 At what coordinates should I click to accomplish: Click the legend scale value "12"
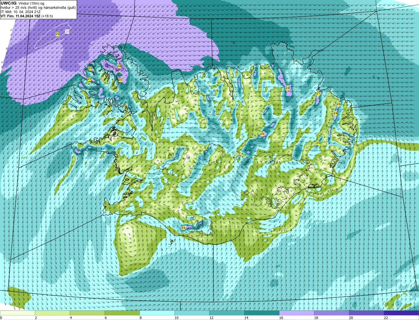211,318
